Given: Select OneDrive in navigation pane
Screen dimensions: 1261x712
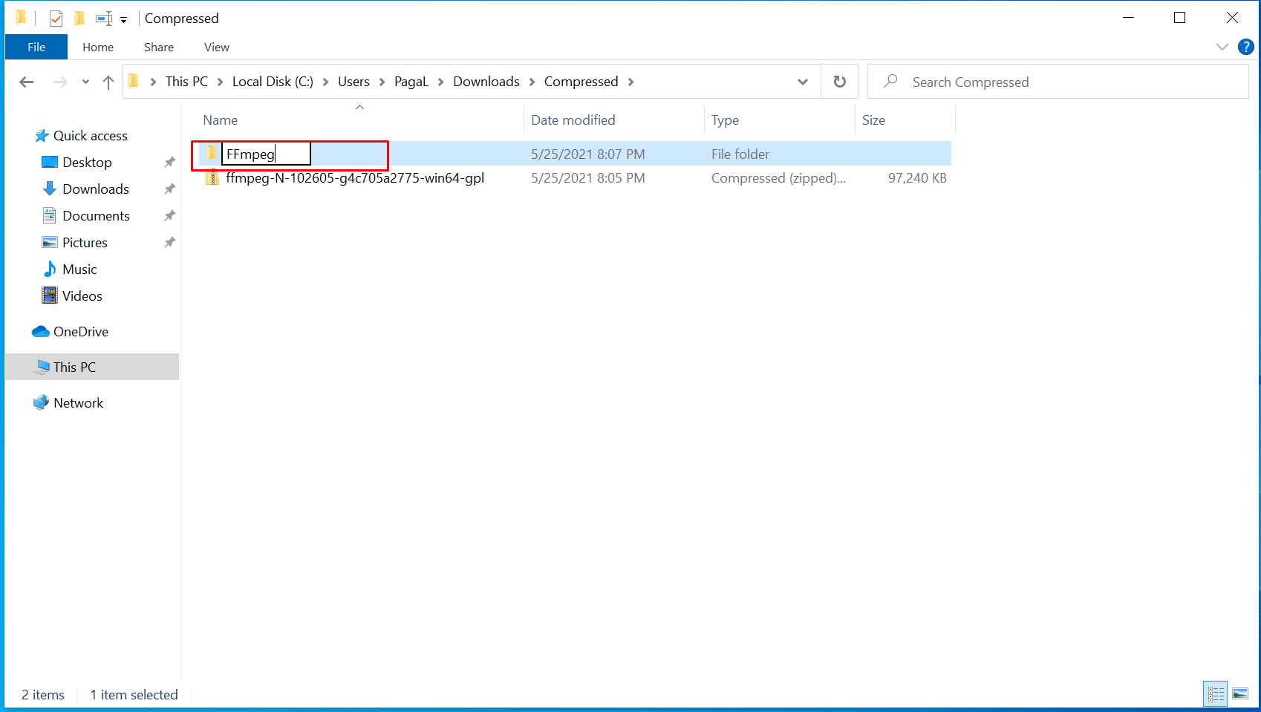Looking at the screenshot, I should (x=80, y=332).
